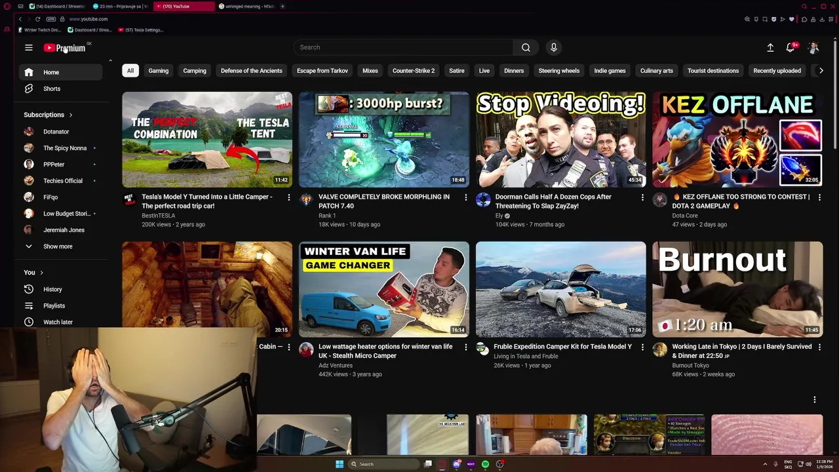Select the Camping category chip

pos(195,71)
